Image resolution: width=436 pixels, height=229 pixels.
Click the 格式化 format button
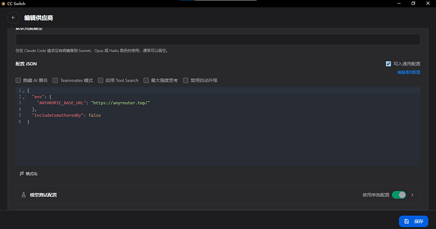click(x=28, y=173)
